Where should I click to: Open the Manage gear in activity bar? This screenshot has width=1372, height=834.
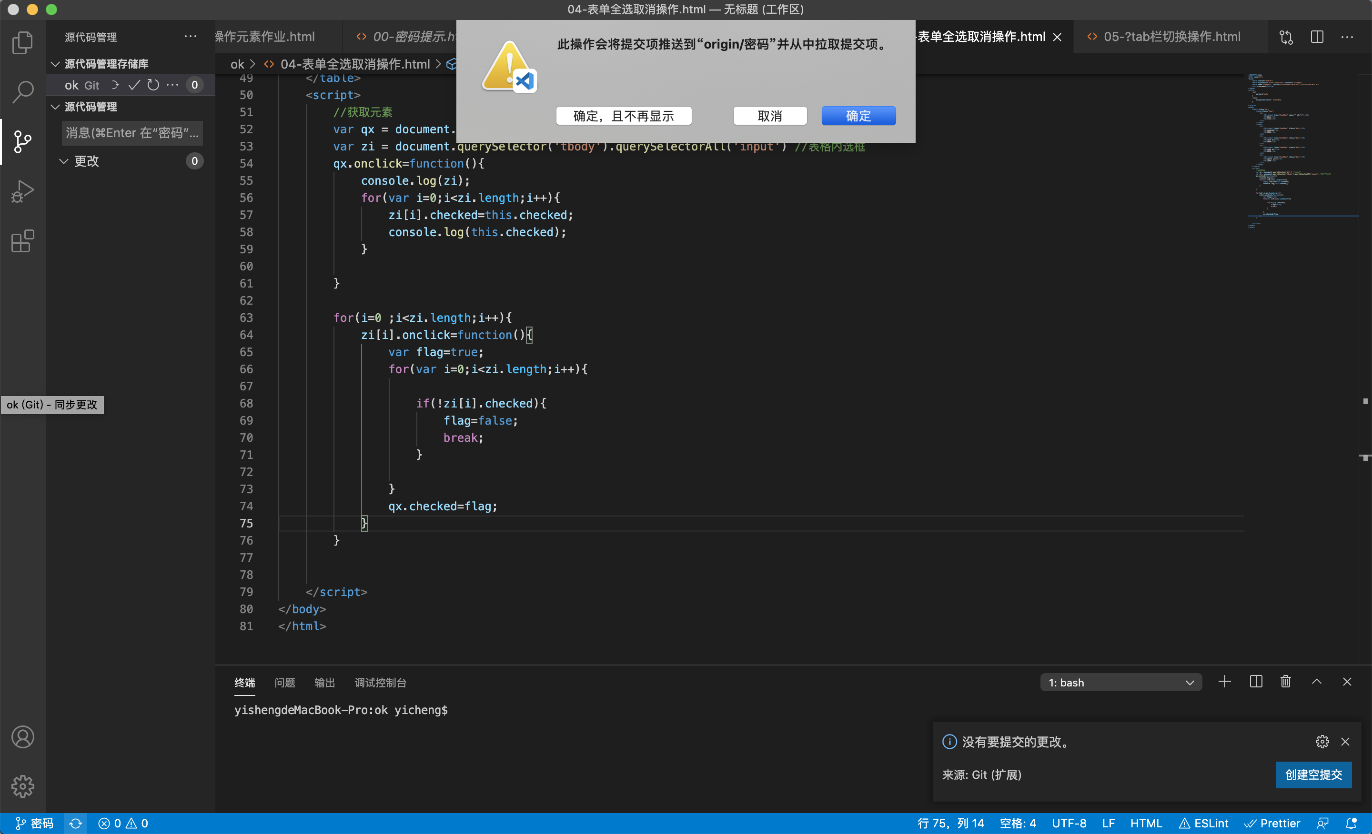(x=22, y=786)
